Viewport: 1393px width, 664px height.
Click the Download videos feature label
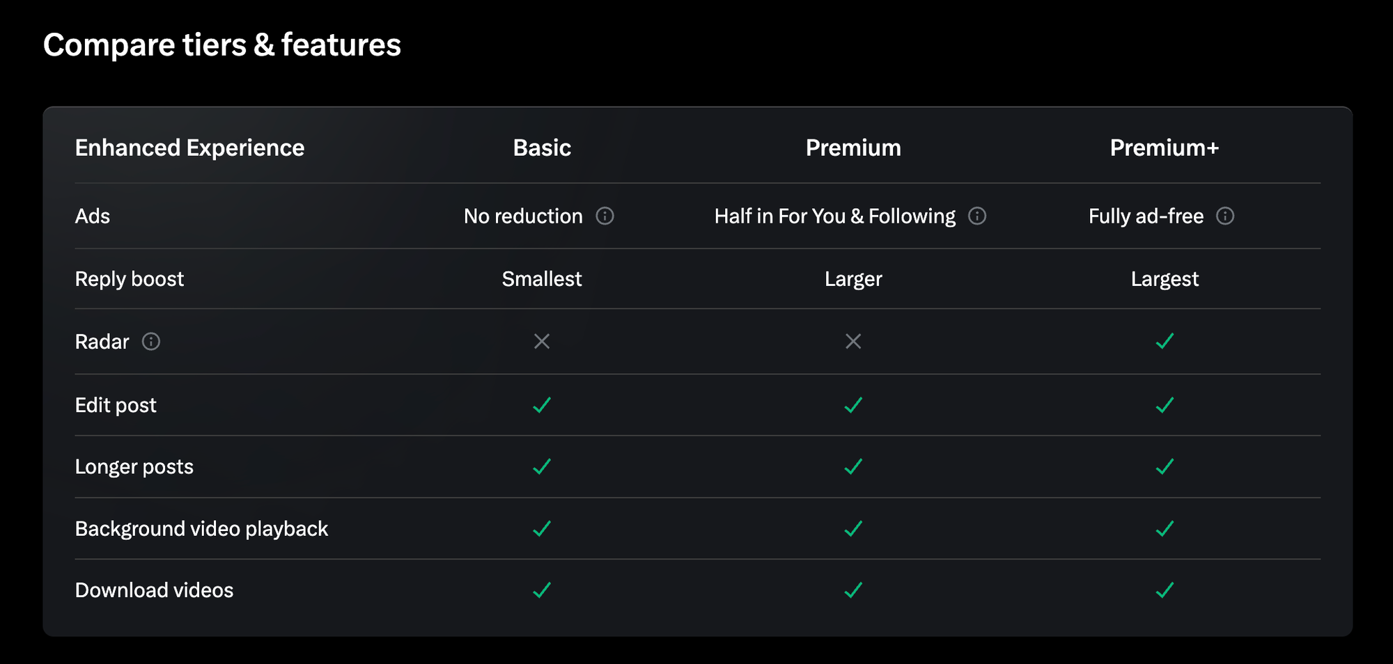(x=154, y=590)
